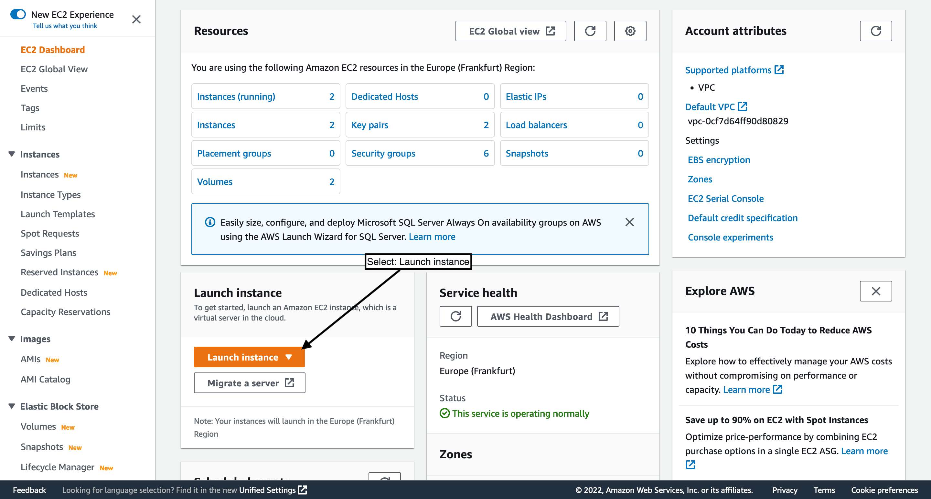This screenshot has width=931, height=499.
Task: Open Privacy link in footer
Action: (x=785, y=490)
